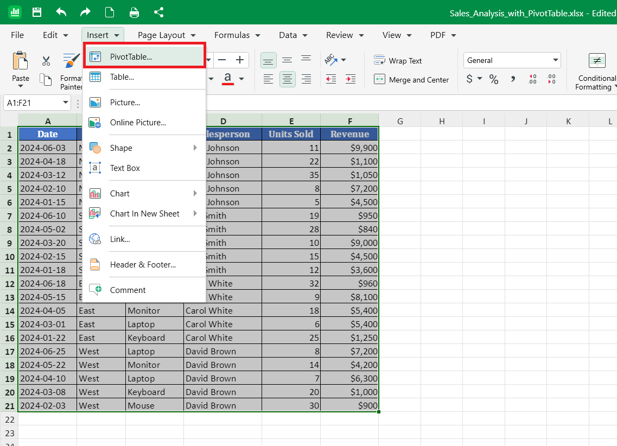Share the workbook
The image size is (617, 446).
pos(158,12)
